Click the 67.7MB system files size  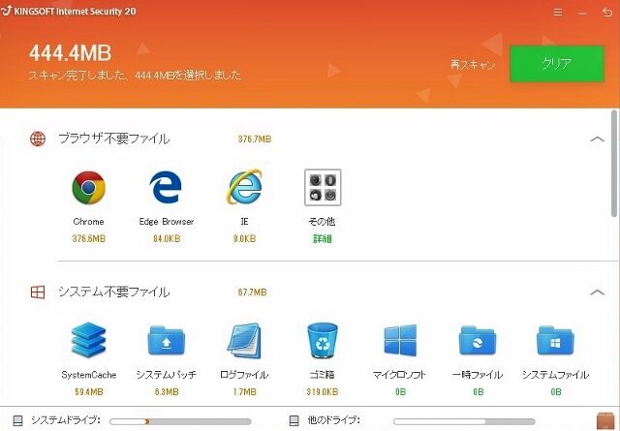252,292
